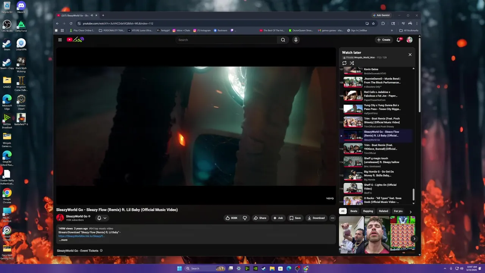485x273 pixels.
Task: Save the video to a playlist
Action: pos(295,218)
